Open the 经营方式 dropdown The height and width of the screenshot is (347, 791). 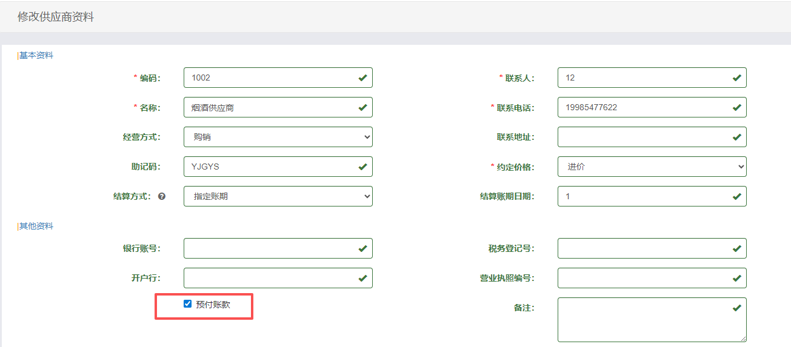[278, 137]
